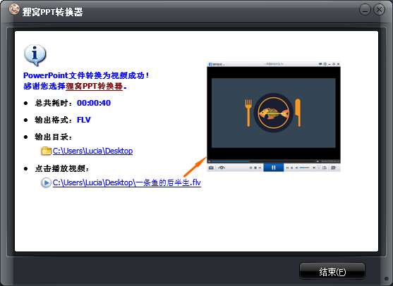393x286 pixels.
Task: Seek on the player blue progress bar
Action: click(231, 161)
